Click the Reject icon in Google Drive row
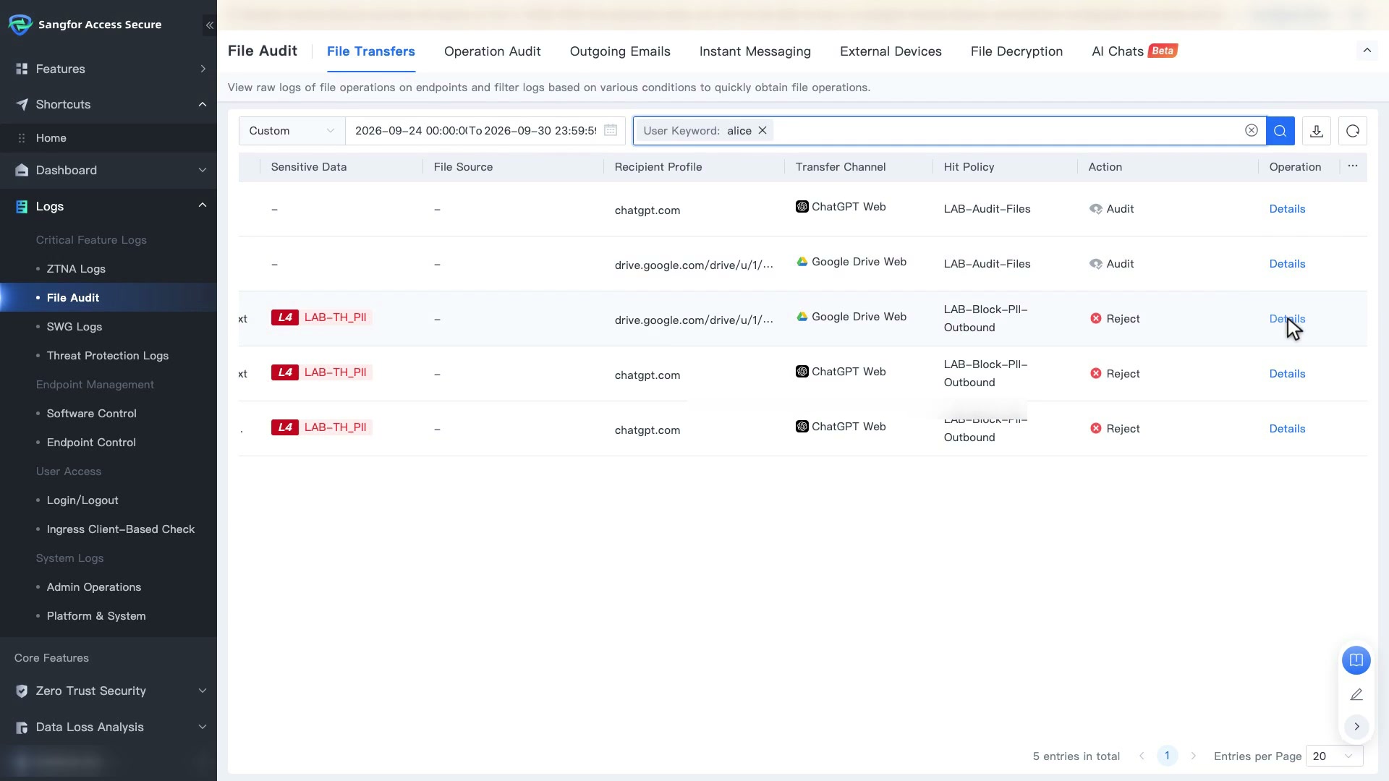The width and height of the screenshot is (1389, 781). pyautogui.click(x=1096, y=319)
